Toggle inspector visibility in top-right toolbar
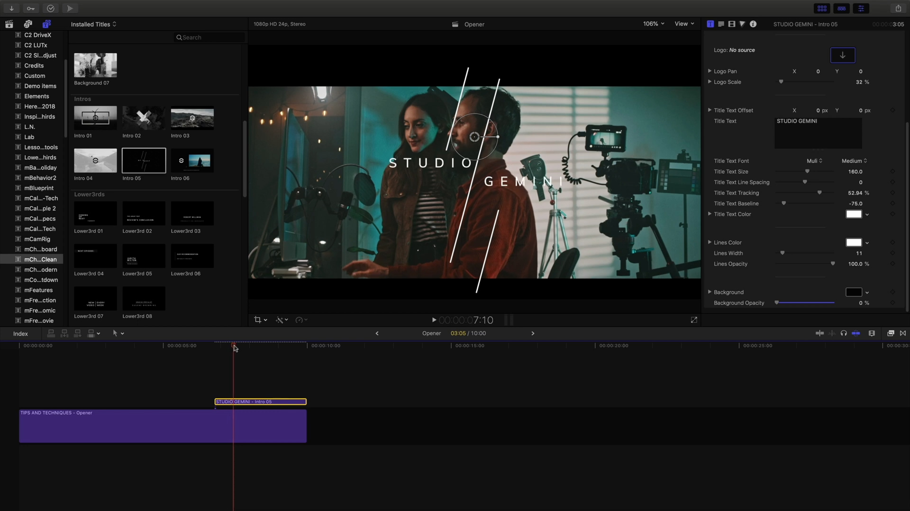The image size is (910, 511). click(861, 9)
